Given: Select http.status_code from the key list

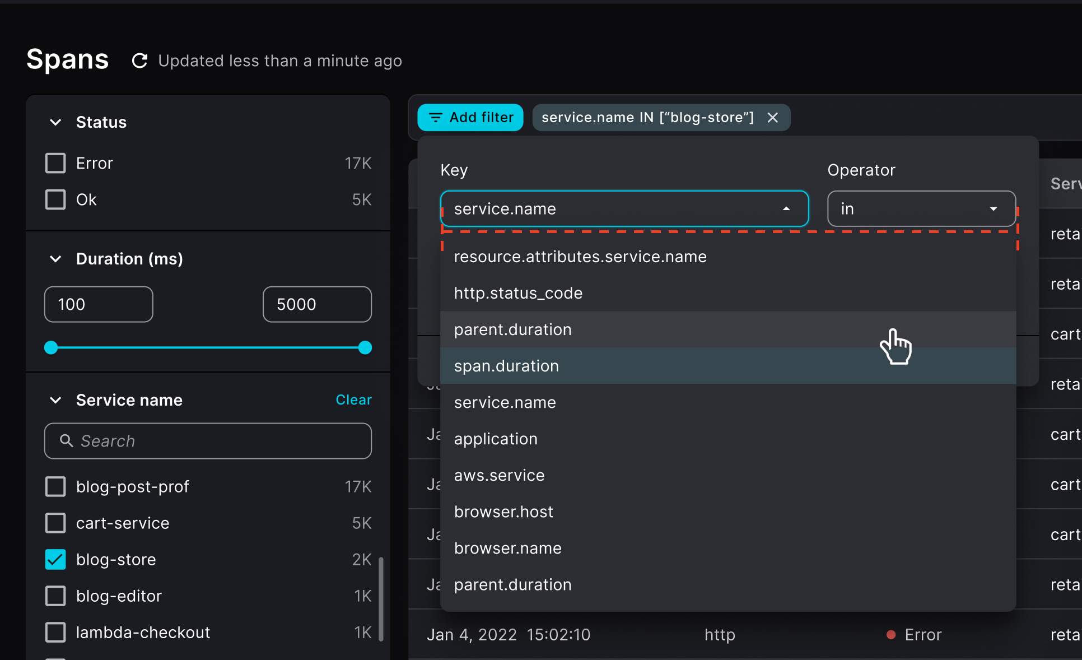Looking at the screenshot, I should pyautogui.click(x=518, y=292).
